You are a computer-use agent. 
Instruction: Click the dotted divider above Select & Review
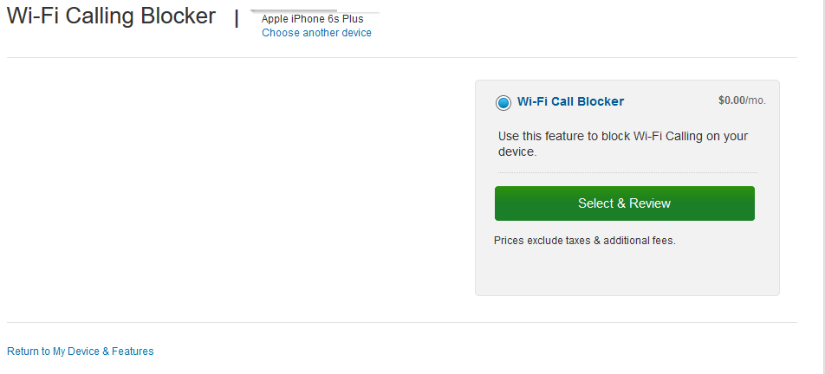point(624,173)
